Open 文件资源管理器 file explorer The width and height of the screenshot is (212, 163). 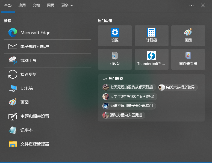click(x=48, y=144)
